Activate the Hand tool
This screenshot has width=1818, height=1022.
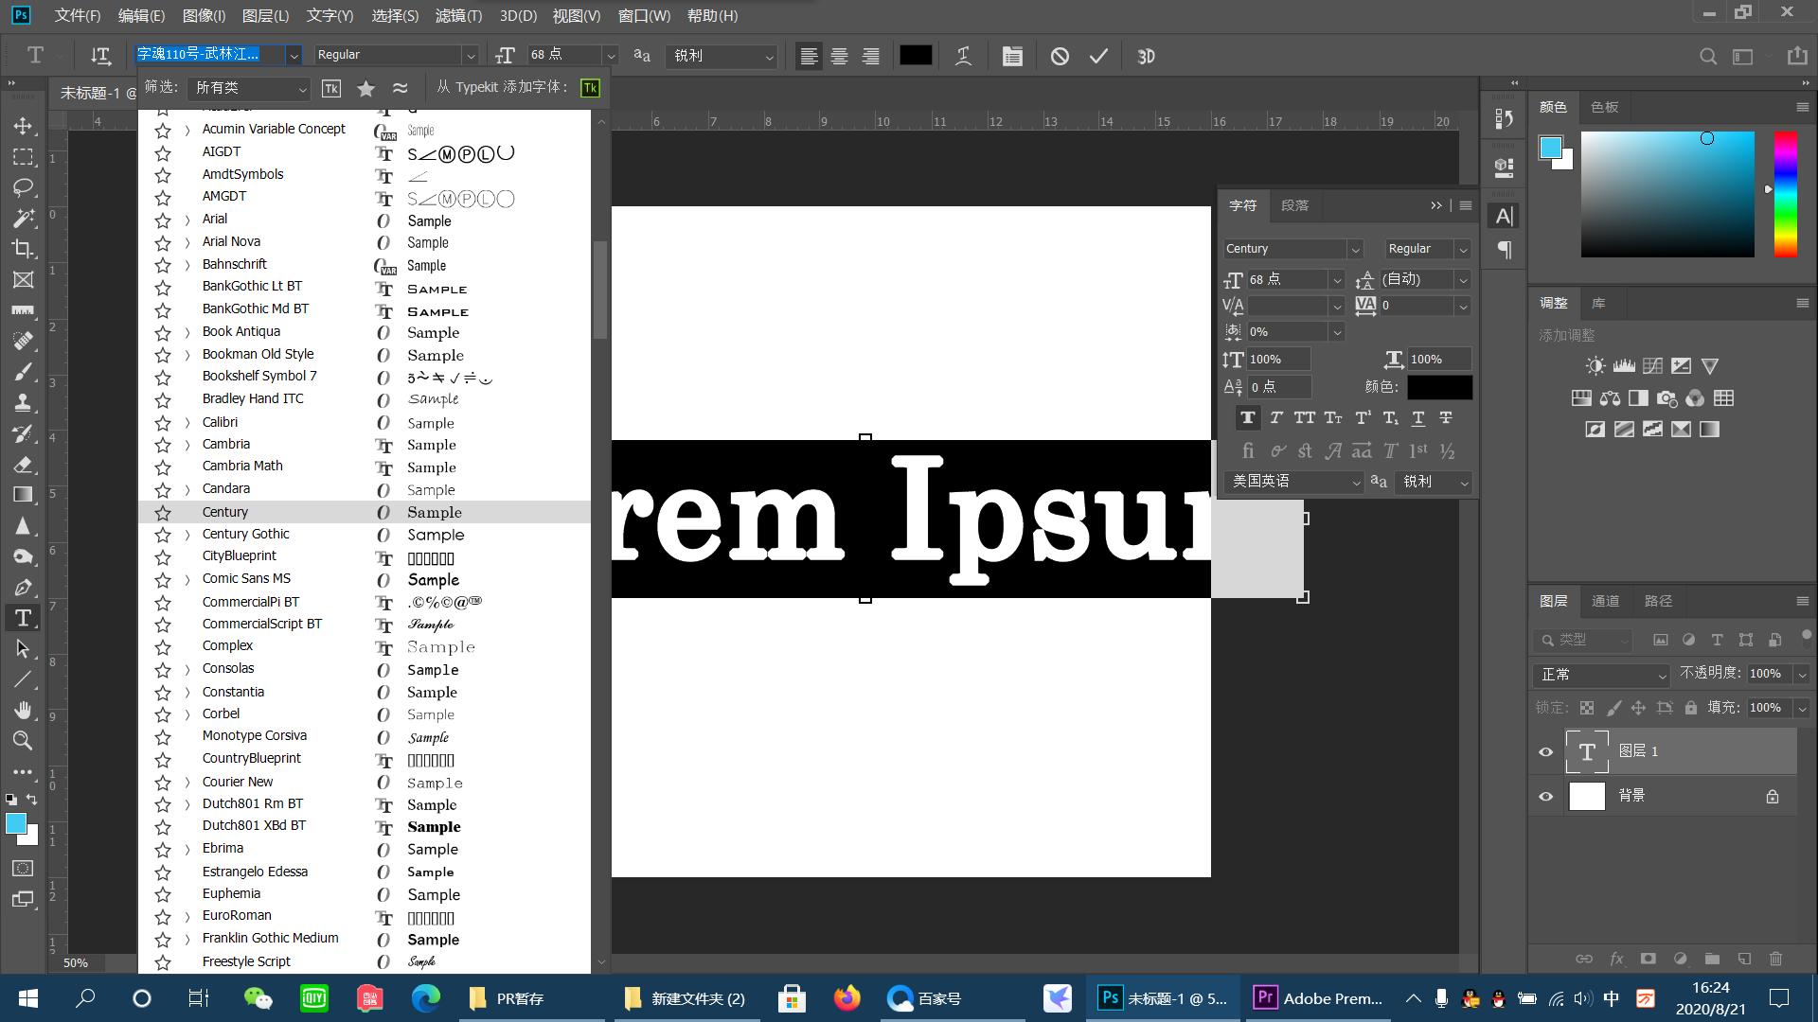coord(24,710)
